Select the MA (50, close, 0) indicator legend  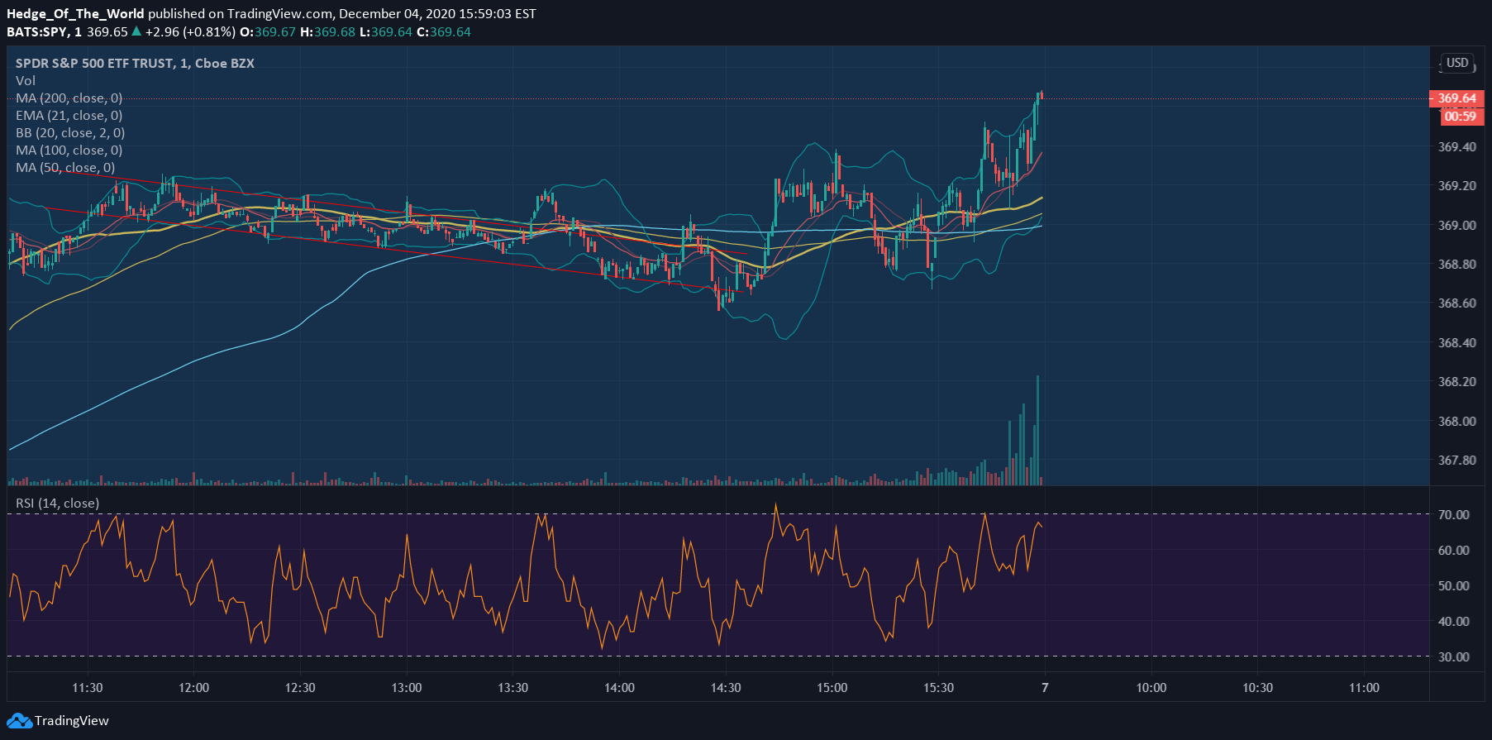click(65, 167)
